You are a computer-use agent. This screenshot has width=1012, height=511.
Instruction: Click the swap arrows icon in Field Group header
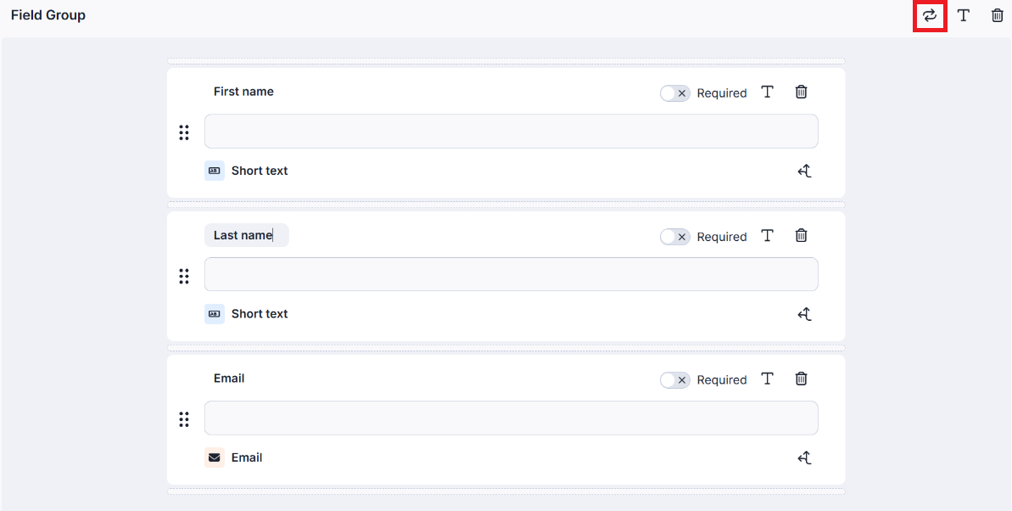click(x=930, y=15)
